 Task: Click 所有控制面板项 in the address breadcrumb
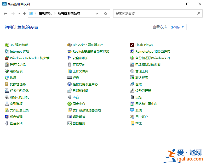pos(69,13)
